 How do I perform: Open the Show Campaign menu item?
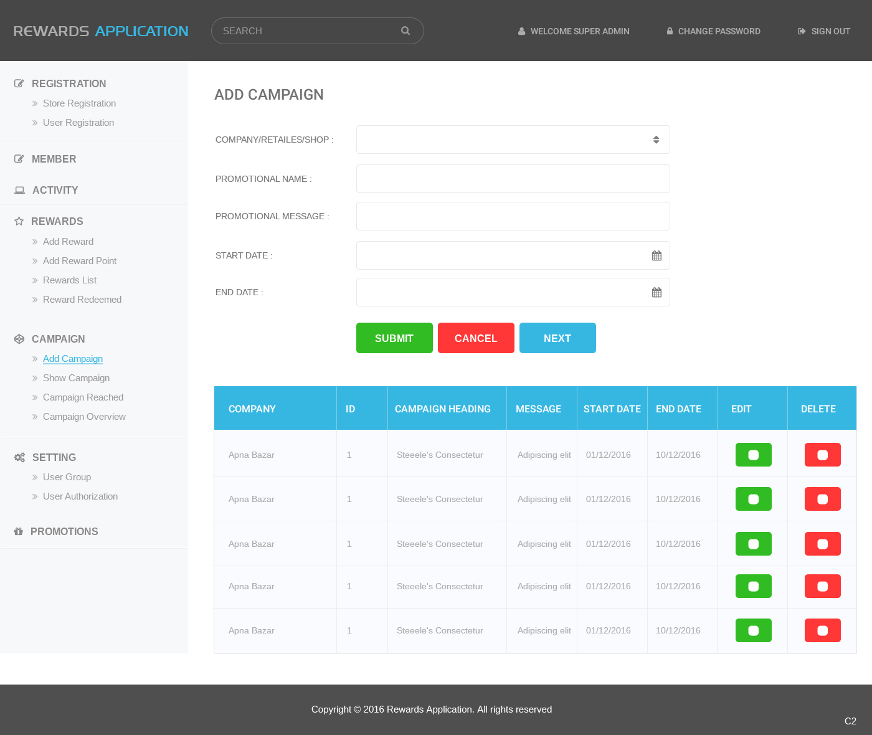pyautogui.click(x=76, y=378)
